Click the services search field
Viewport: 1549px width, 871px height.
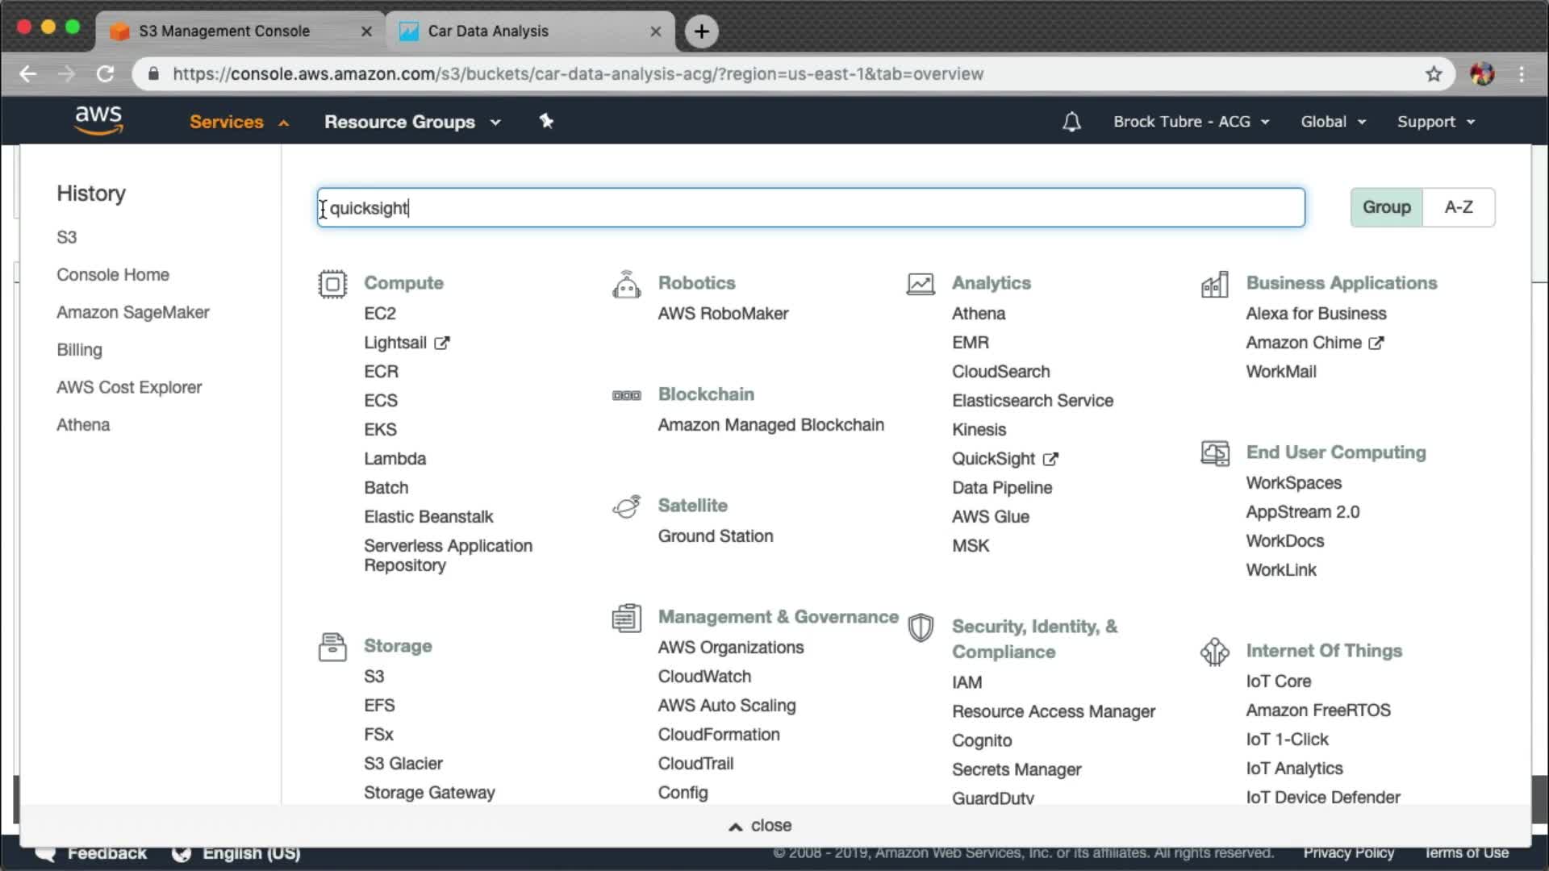pos(810,208)
